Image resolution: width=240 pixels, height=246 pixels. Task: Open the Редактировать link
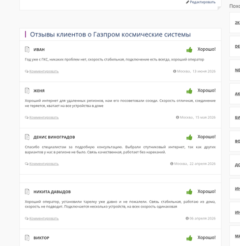[203, 2]
